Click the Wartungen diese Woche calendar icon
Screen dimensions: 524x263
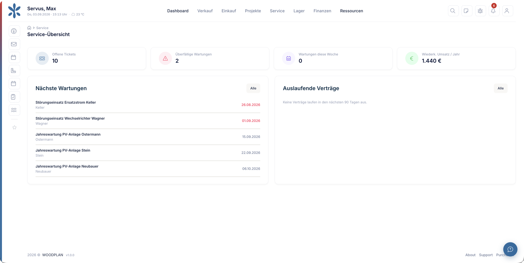pyautogui.click(x=288, y=58)
